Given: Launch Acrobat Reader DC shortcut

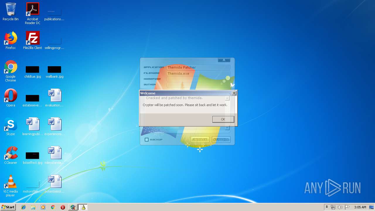Looking at the screenshot, I should (x=33, y=13).
